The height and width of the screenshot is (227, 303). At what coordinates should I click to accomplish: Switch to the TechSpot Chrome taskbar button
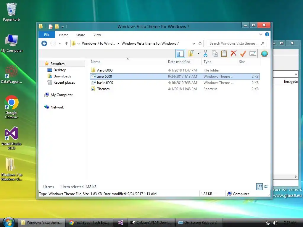click(89, 223)
